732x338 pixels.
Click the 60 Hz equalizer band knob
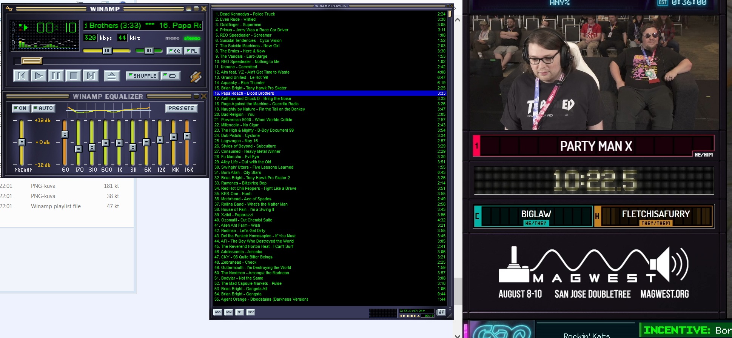click(x=65, y=135)
